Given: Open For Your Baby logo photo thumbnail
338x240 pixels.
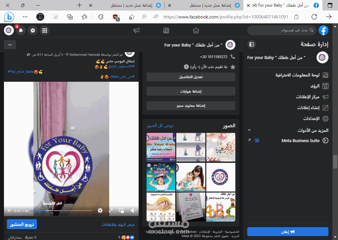Looking at the screenshot, I should coord(221,177).
